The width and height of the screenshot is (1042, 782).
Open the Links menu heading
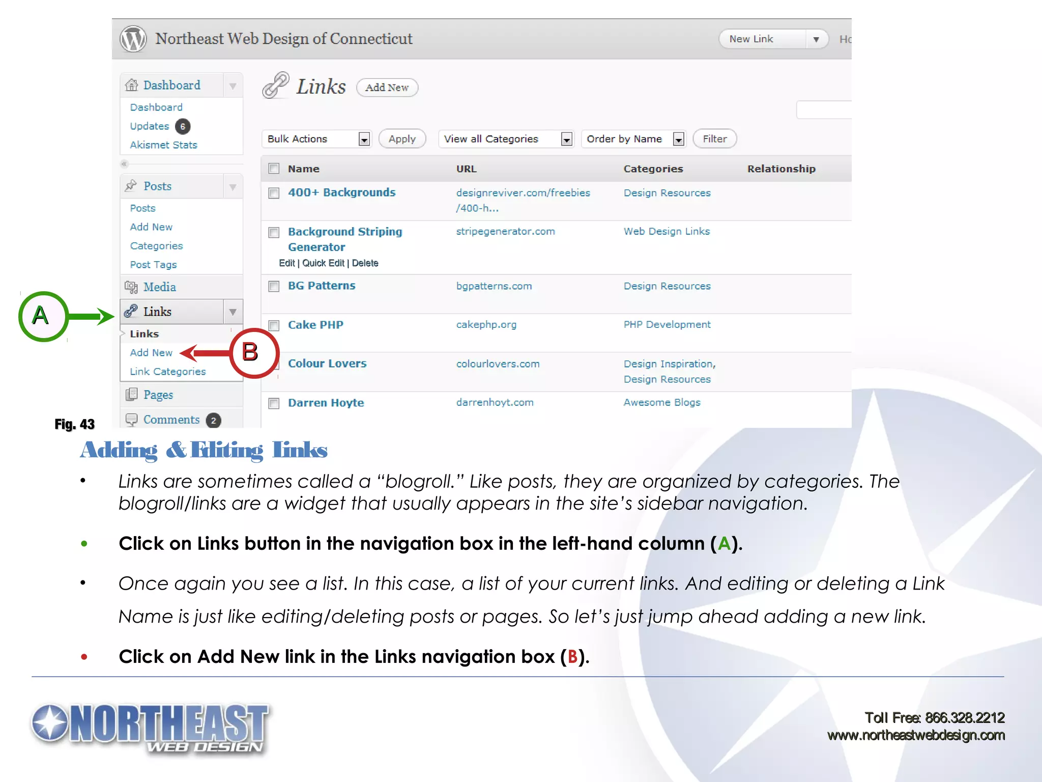[x=157, y=311]
